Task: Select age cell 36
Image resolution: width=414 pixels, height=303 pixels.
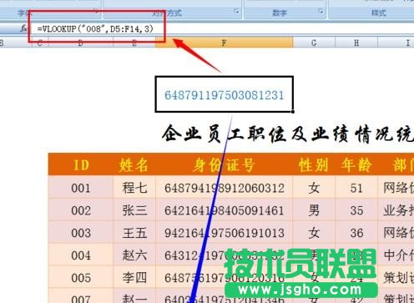Action: point(356,233)
